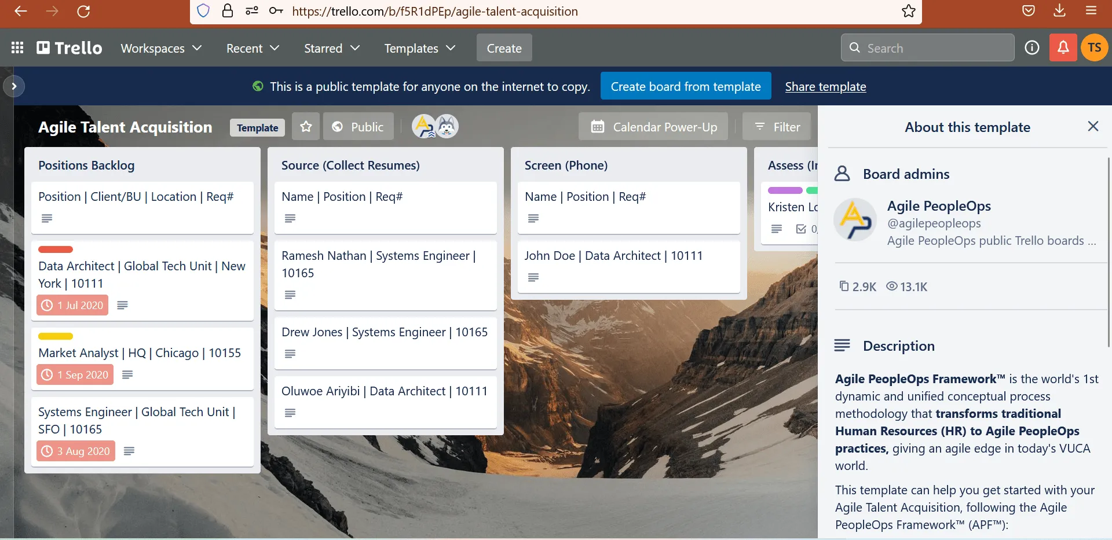Open the Starred boards menu
Image resolution: width=1112 pixels, height=540 pixels.
(331, 48)
